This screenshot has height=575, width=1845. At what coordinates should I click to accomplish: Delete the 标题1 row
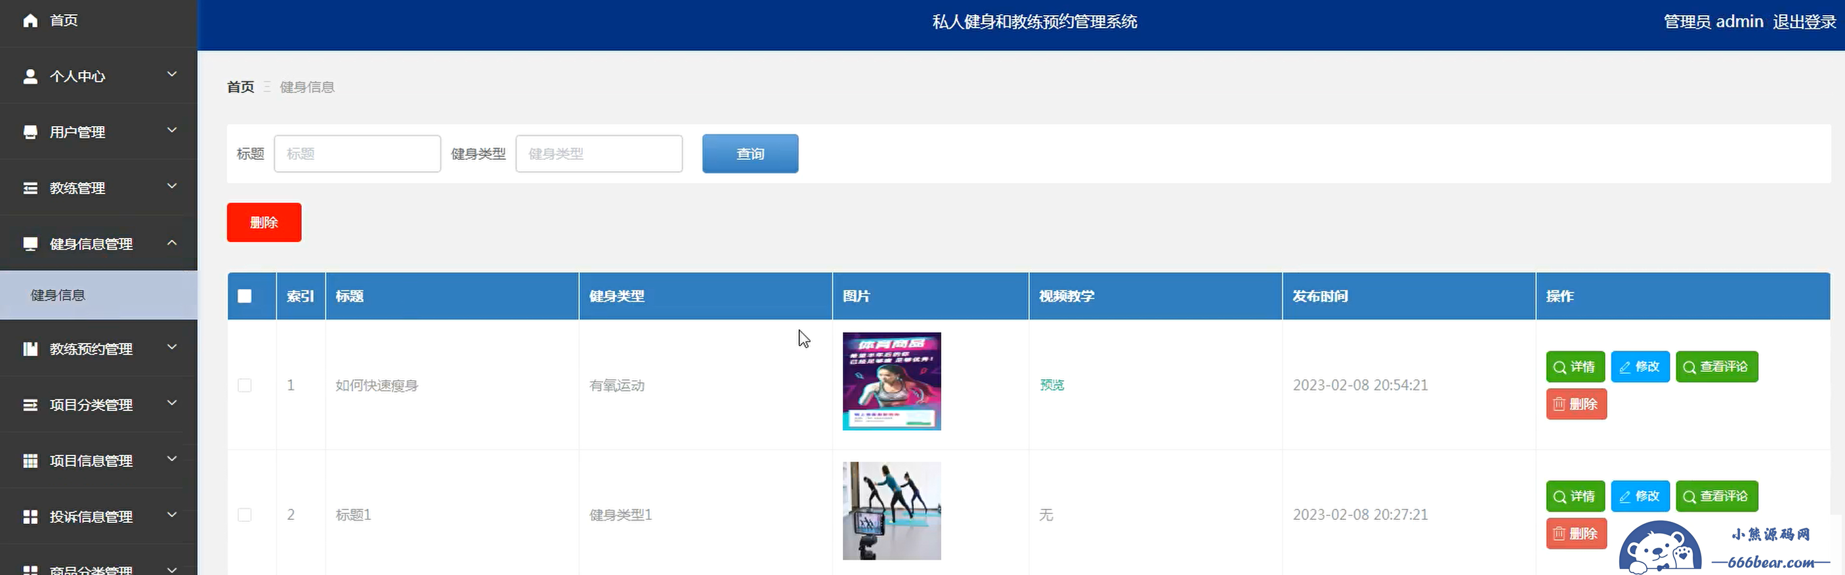(1577, 534)
